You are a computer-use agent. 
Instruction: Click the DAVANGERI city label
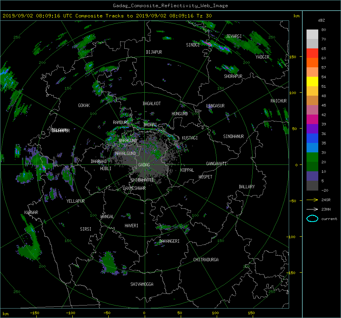point(169,241)
